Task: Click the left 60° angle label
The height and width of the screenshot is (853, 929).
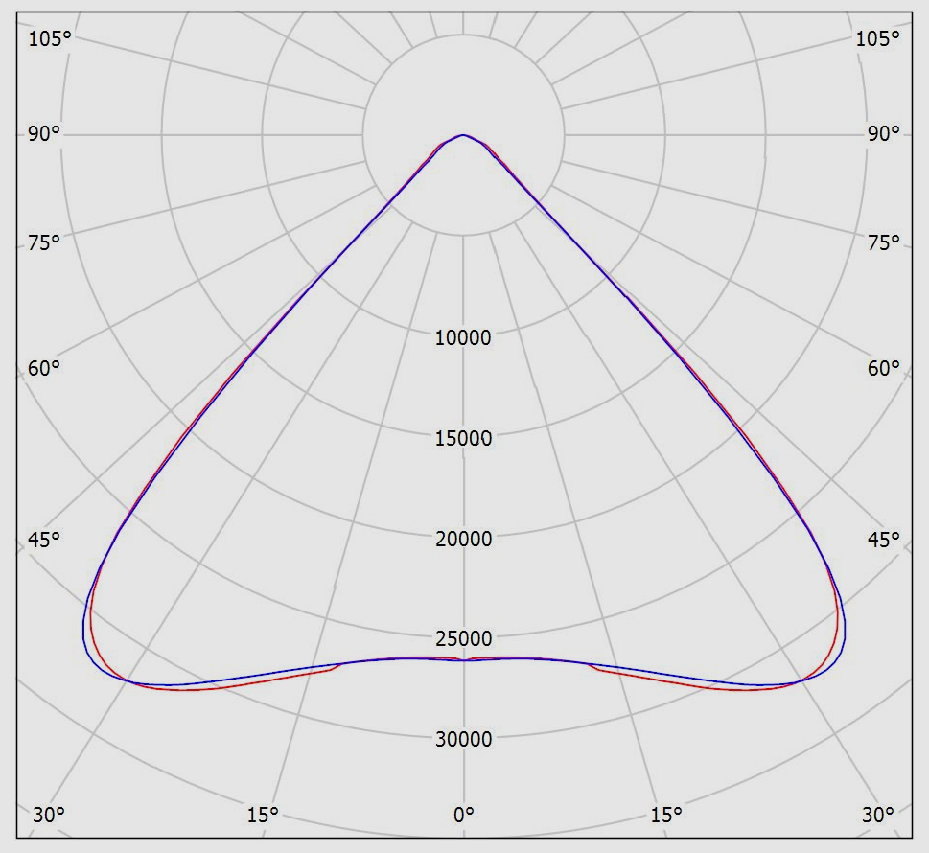Action: (44, 368)
